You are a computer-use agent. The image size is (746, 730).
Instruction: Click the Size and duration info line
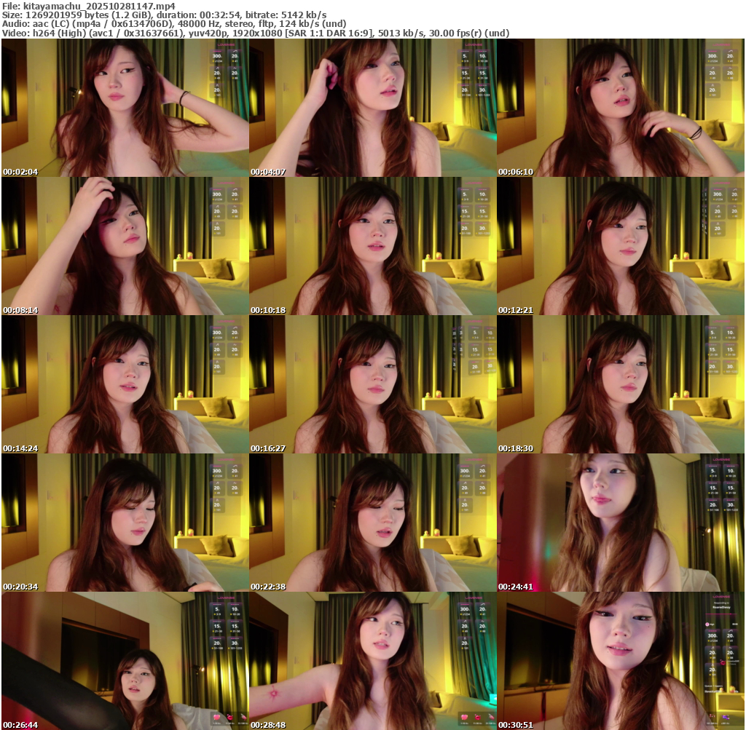click(164, 15)
